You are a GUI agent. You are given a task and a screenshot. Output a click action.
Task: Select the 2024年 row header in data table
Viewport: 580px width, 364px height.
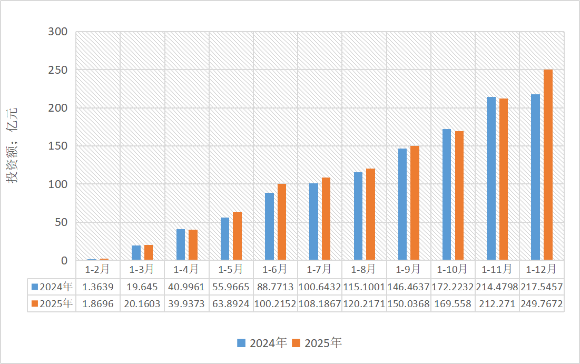(x=52, y=287)
